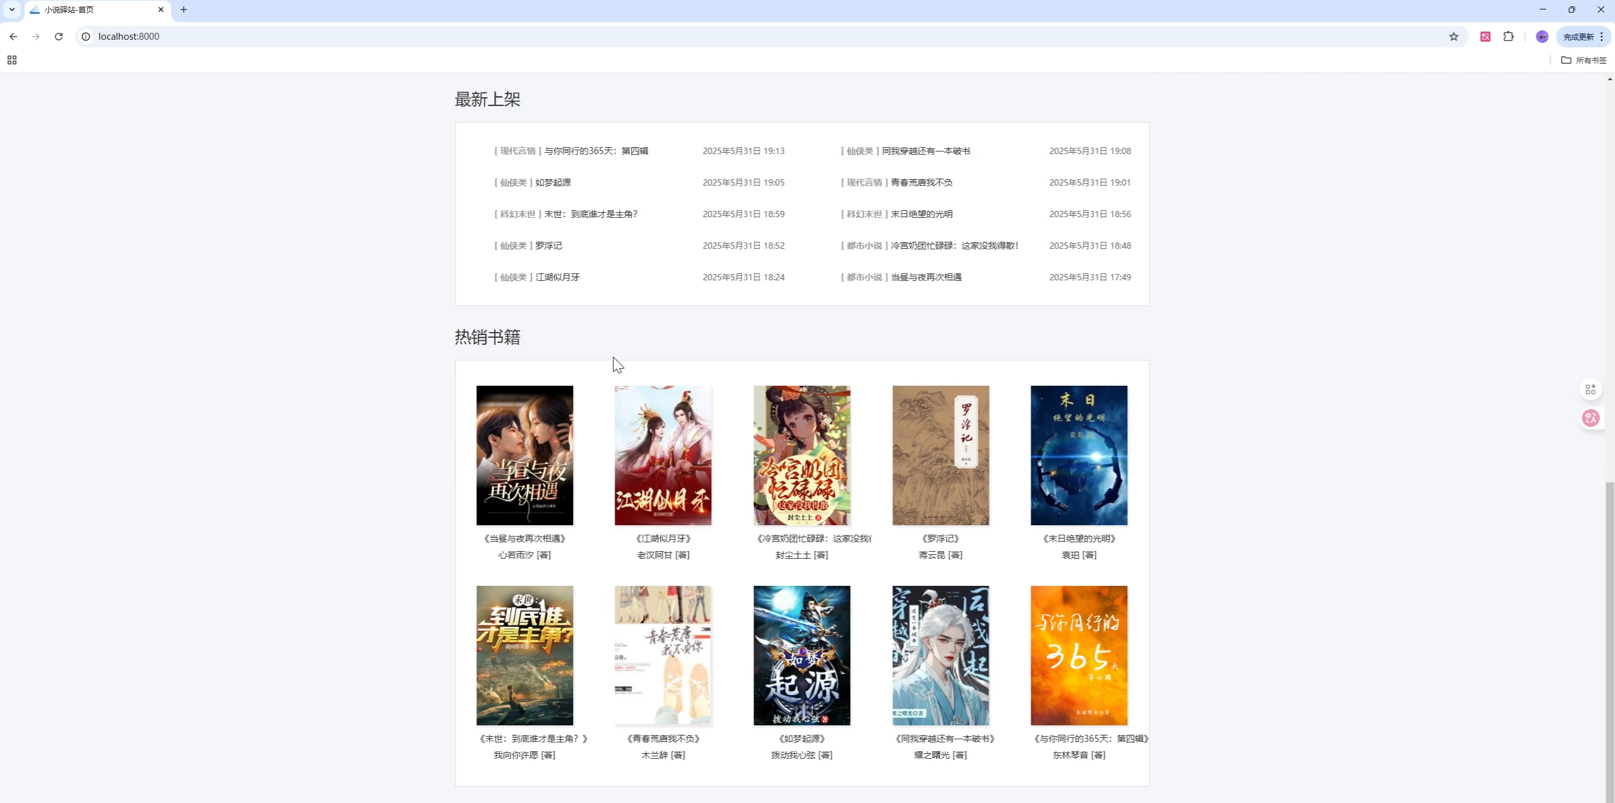Click author 心若雨汐 [著]
1615x803 pixels.
coord(524,555)
